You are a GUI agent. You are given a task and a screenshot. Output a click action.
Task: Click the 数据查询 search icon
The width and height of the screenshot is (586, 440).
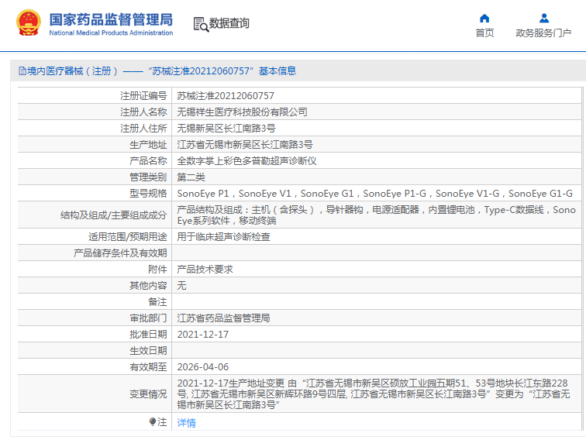201,24
